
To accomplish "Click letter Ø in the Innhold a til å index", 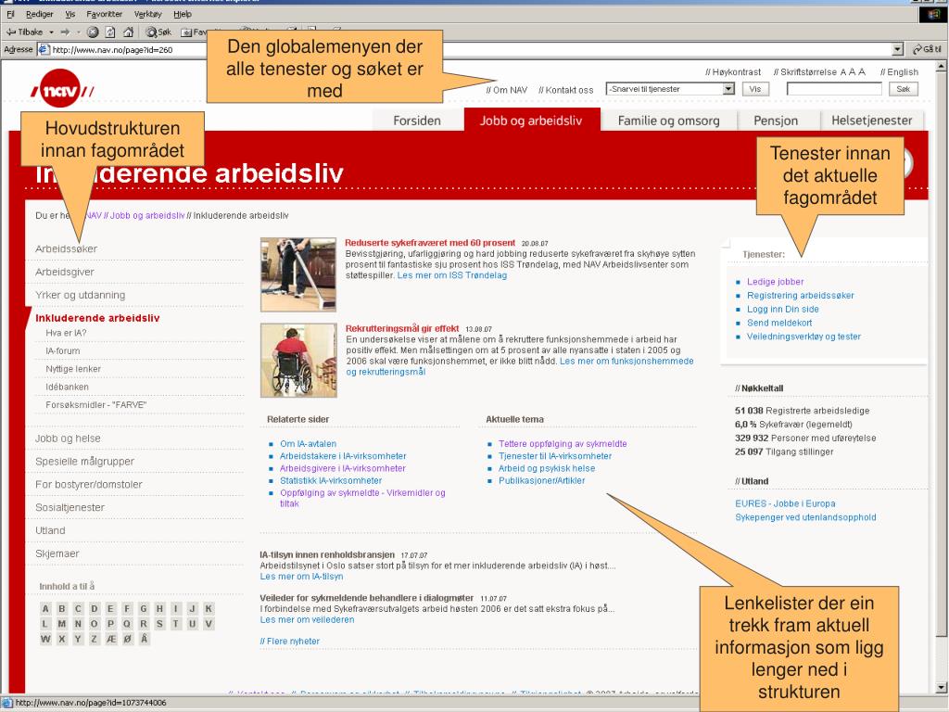I will [128, 639].
